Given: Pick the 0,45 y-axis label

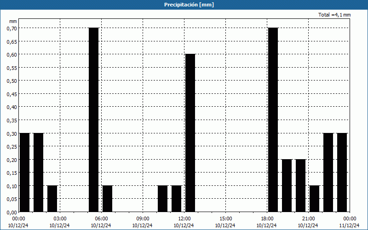Looking at the screenshot, I should click(x=12, y=94).
